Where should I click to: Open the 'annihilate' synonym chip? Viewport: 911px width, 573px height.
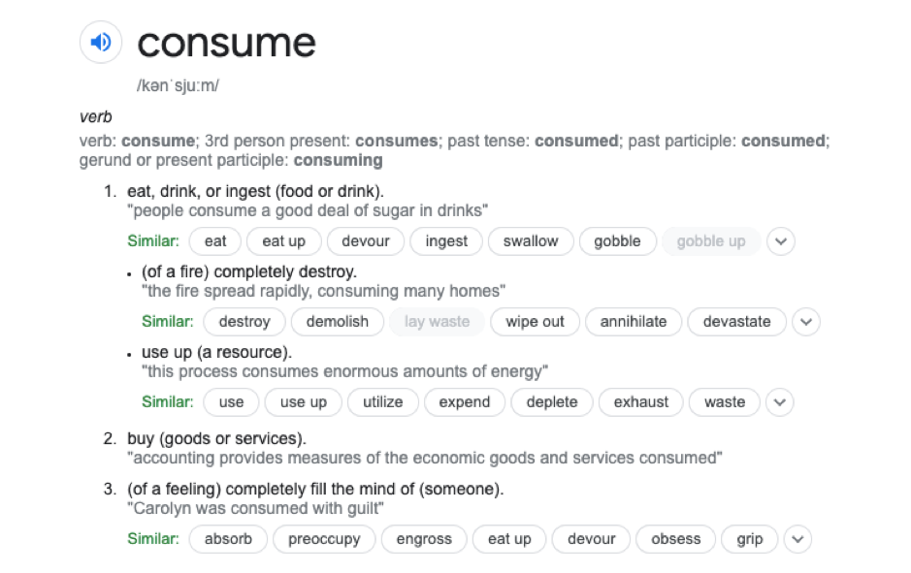coord(634,322)
